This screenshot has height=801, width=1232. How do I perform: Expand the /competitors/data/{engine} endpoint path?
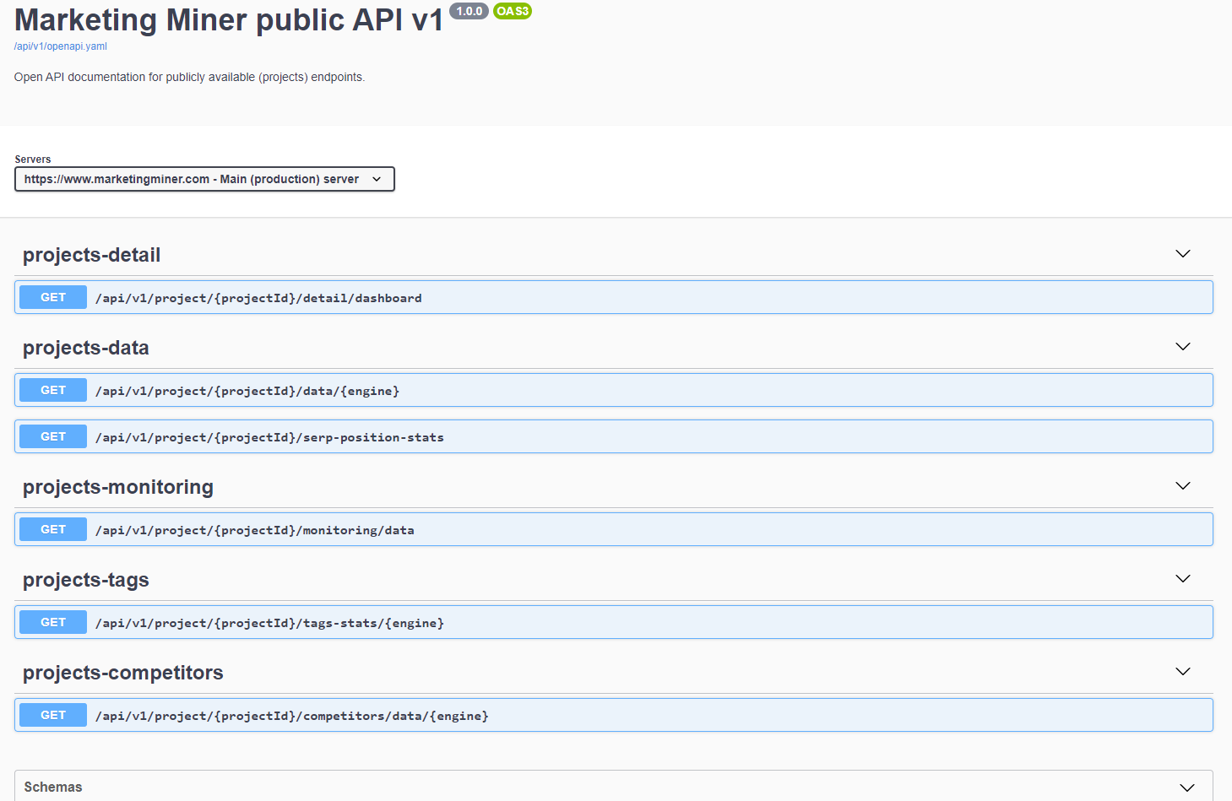click(292, 716)
